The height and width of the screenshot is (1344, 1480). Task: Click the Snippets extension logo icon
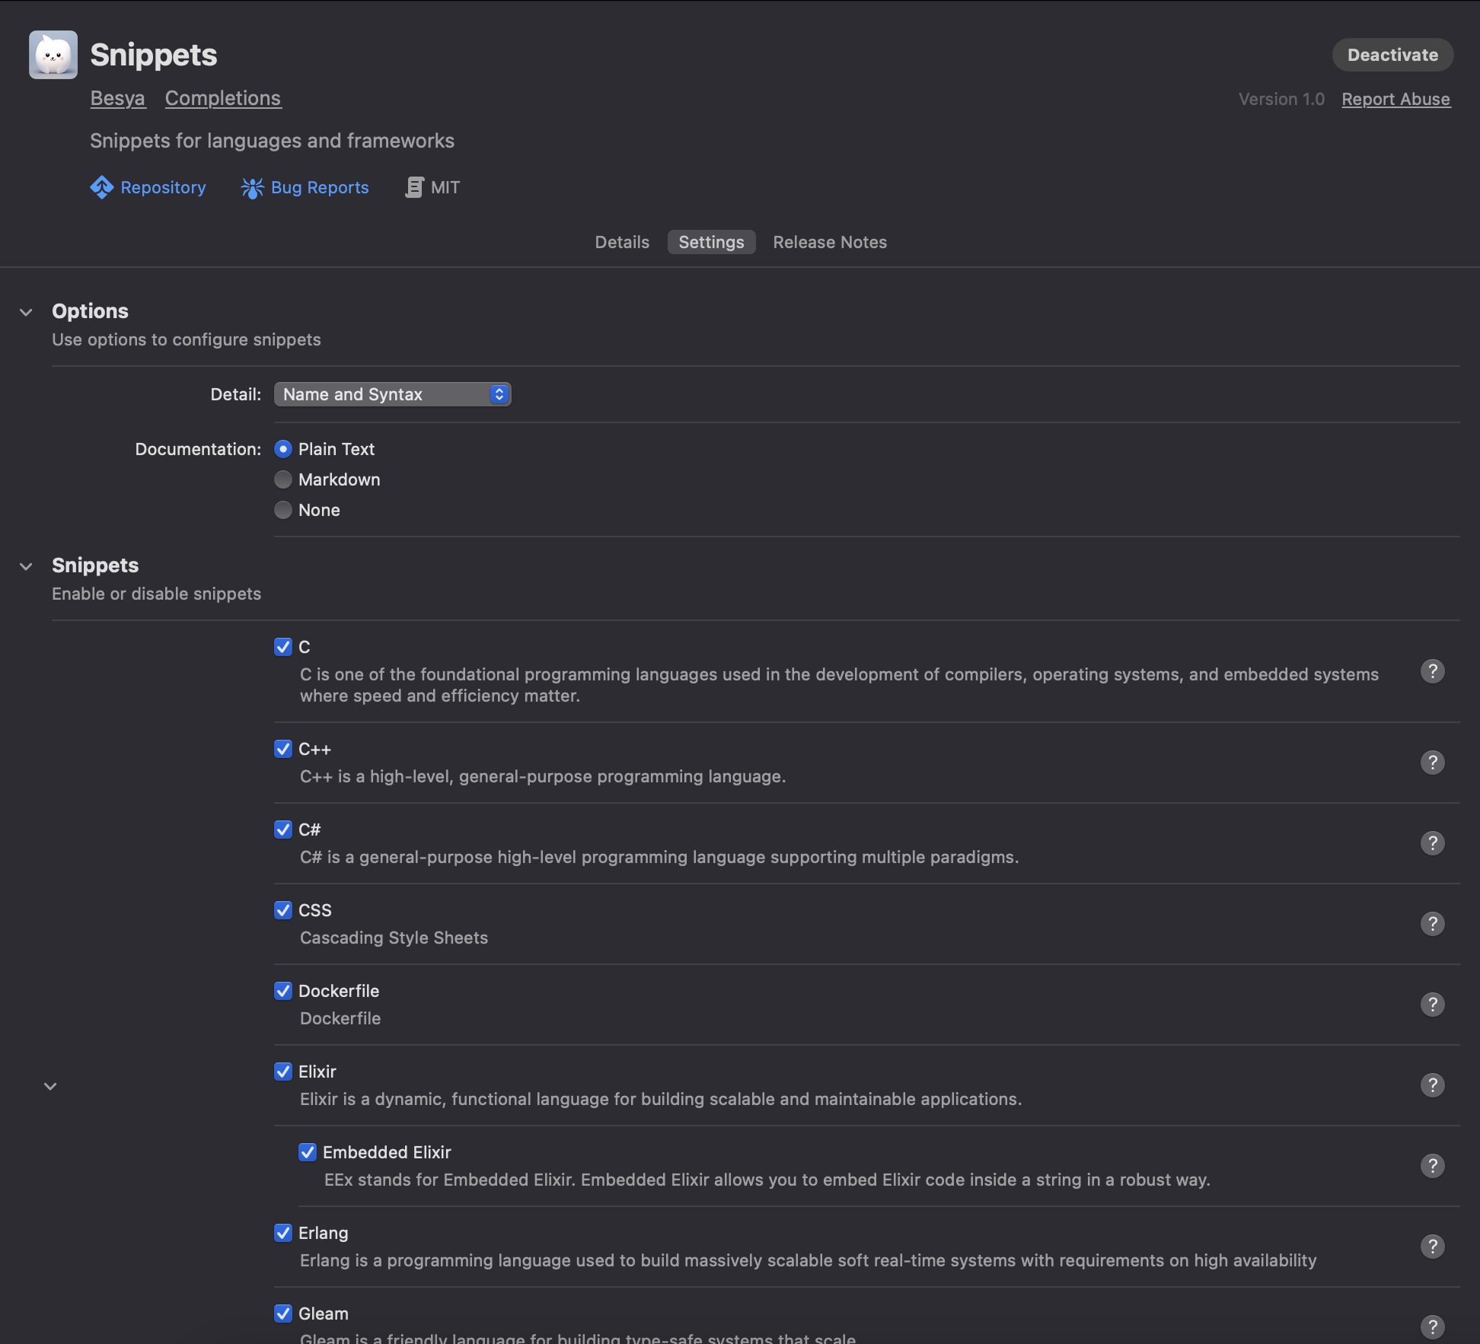pos(53,55)
